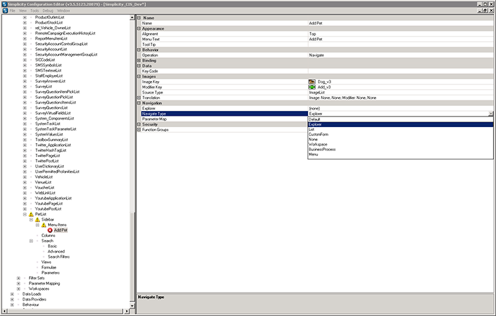Collapse the Appearance property category
Screen dimensions: 496x316
click(x=139, y=29)
